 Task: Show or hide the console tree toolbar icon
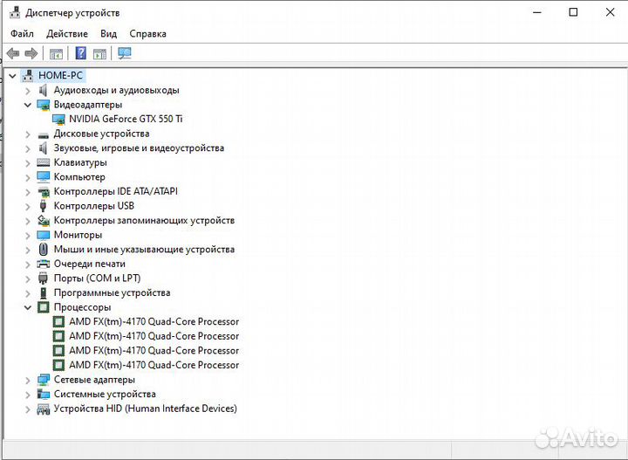click(x=56, y=53)
